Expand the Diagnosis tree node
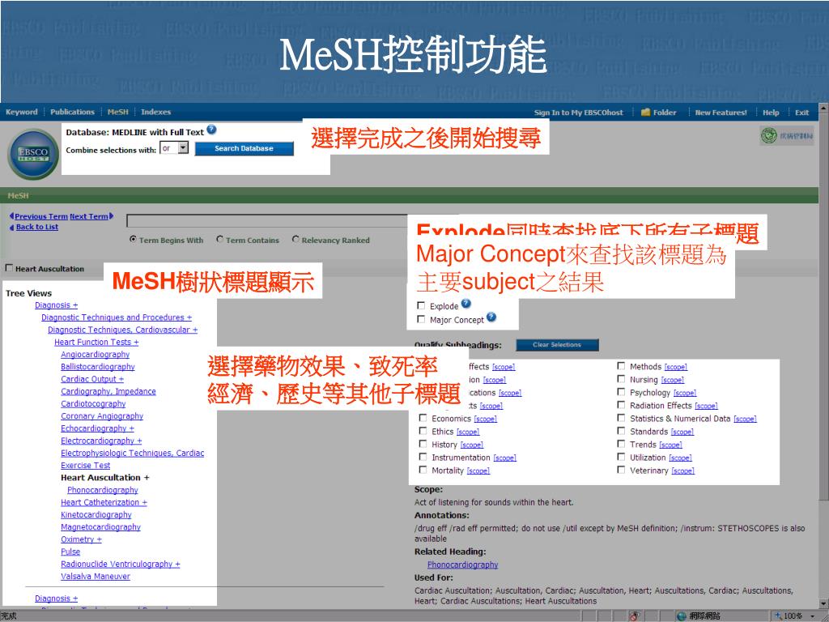The image size is (829, 622). coord(56,305)
